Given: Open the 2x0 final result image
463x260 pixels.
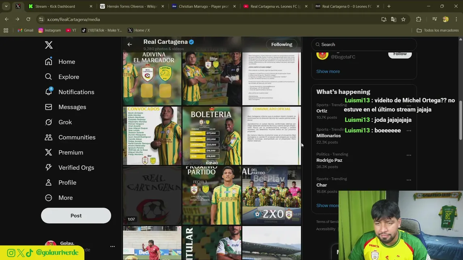Looking at the screenshot, I should (x=271, y=195).
